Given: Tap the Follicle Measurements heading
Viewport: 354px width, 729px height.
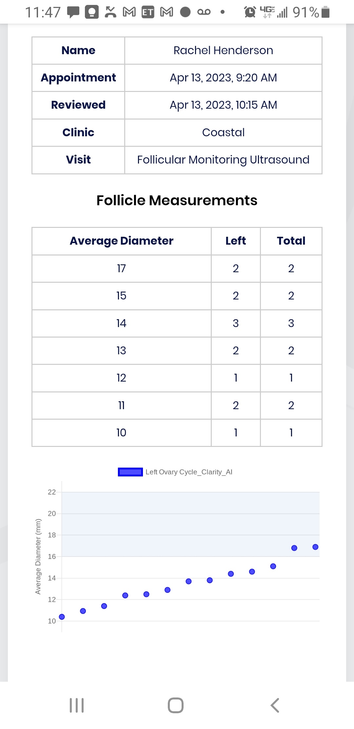Looking at the screenshot, I should [177, 200].
